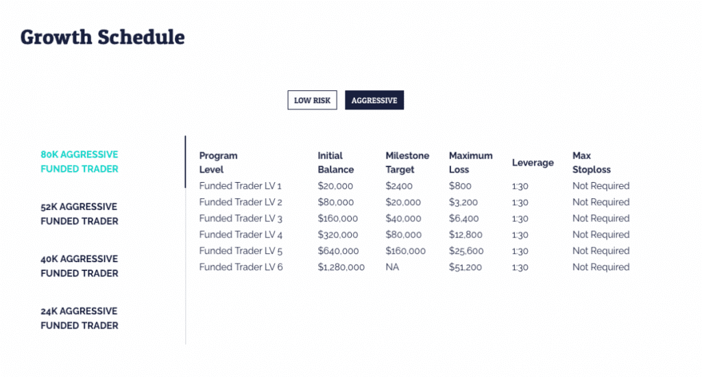Select the AGGRESSIVE tab button

pos(374,100)
